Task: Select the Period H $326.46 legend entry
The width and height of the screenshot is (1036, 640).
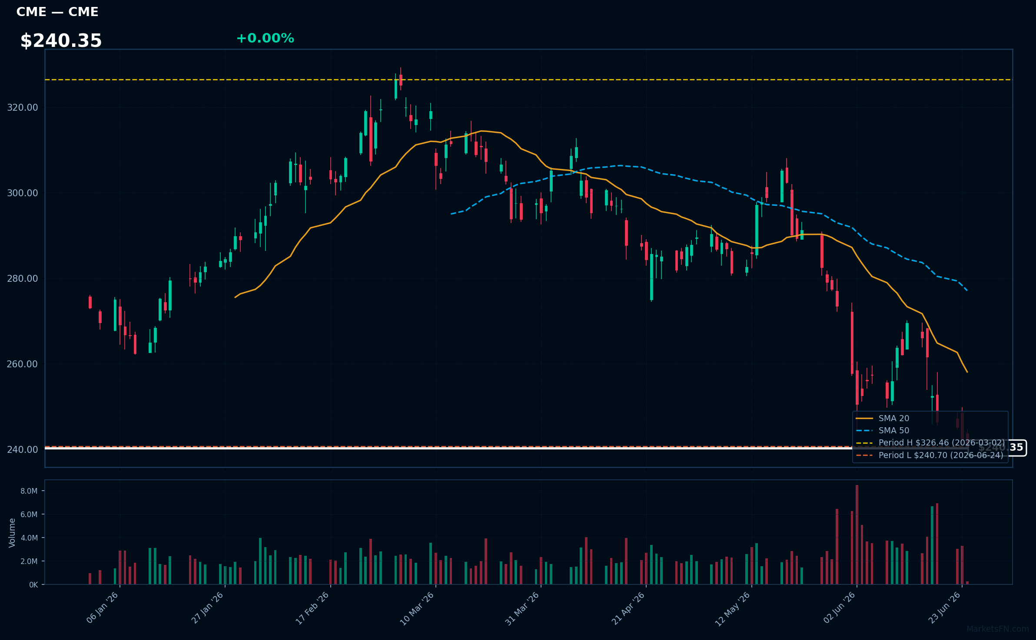Action: pos(930,442)
